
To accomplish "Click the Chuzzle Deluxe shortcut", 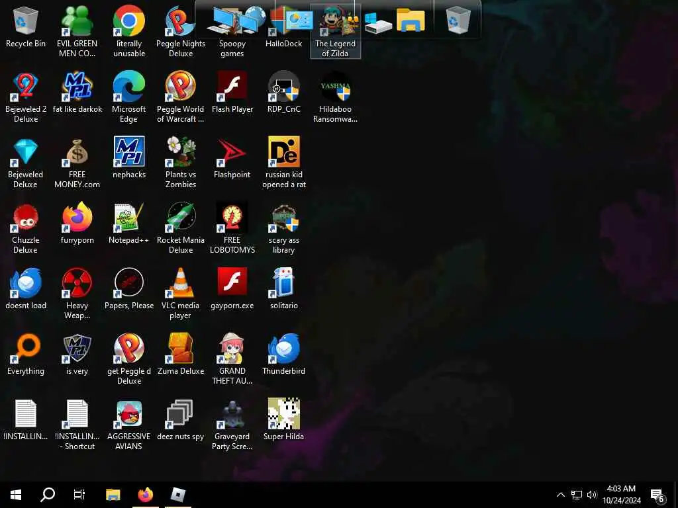I will point(26,228).
